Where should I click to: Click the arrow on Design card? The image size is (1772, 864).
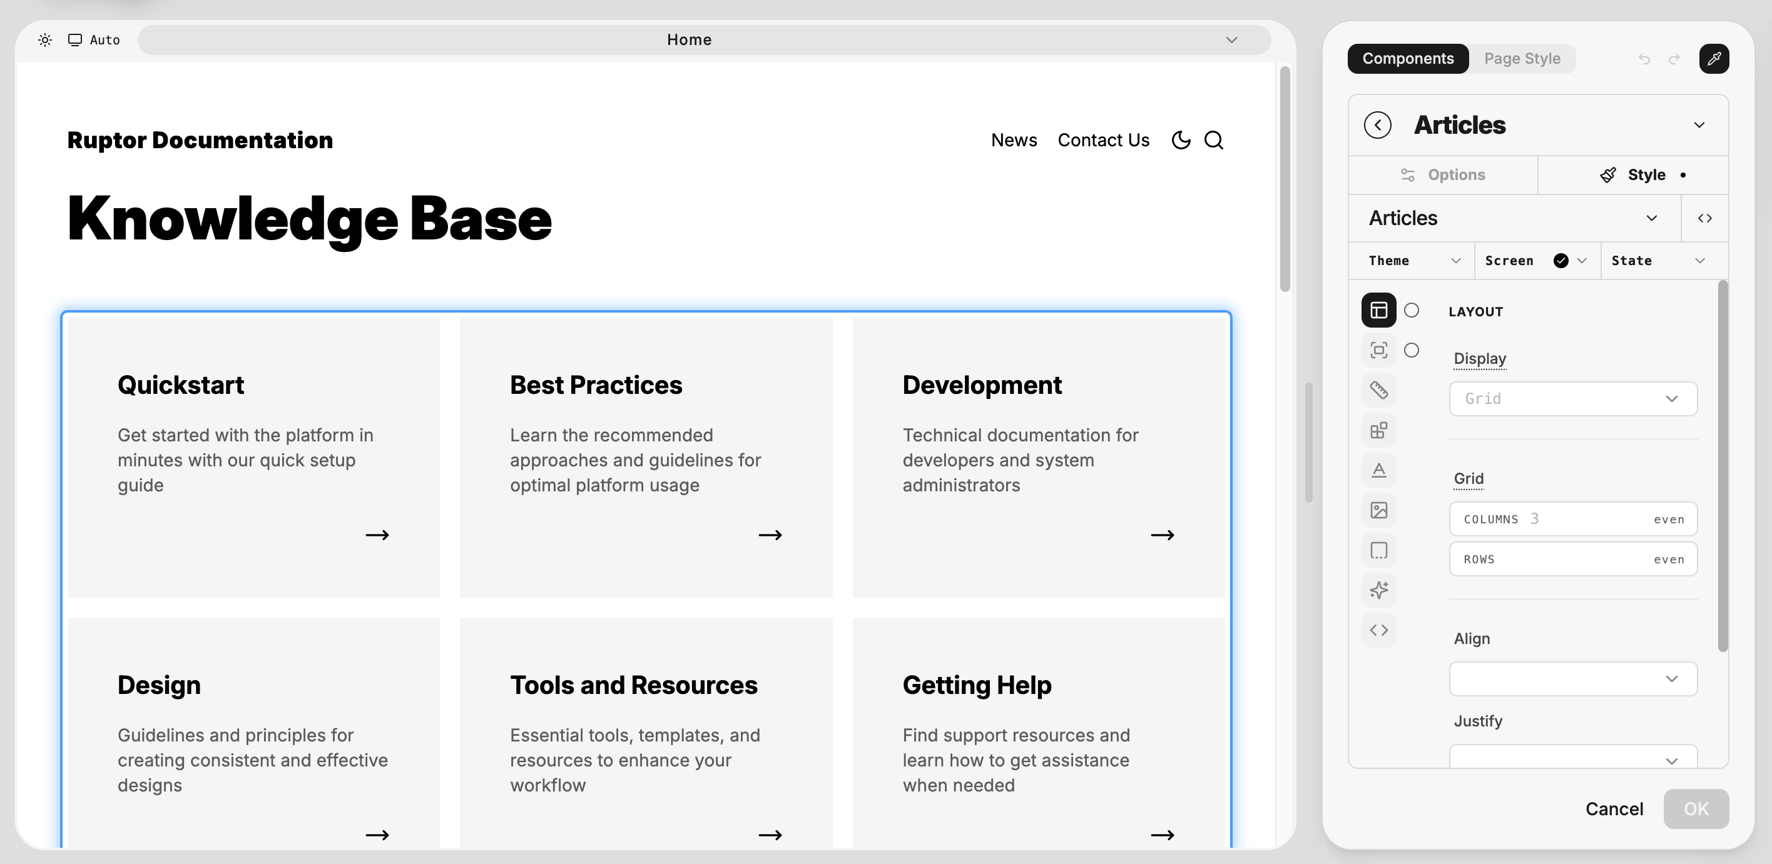(x=377, y=835)
